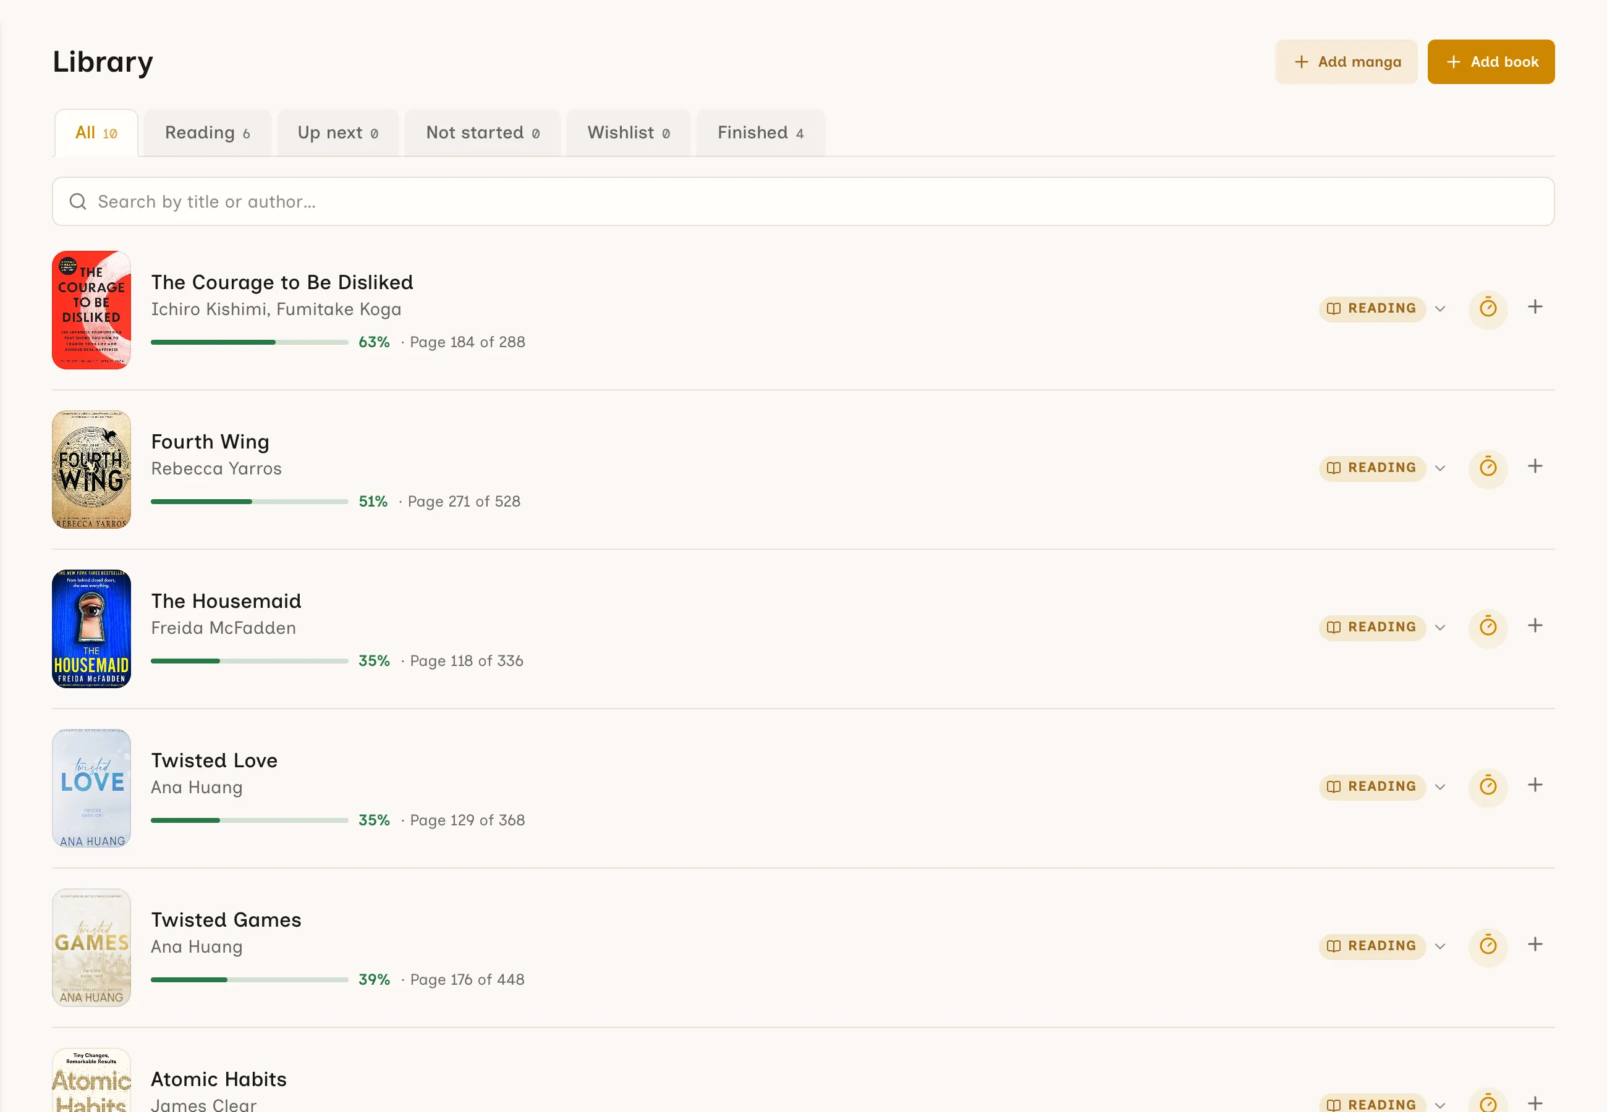Click 'Page 176 of 448' text
The width and height of the screenshot is (1607, 1112).
pyautogui.click(x=467, y=980)
